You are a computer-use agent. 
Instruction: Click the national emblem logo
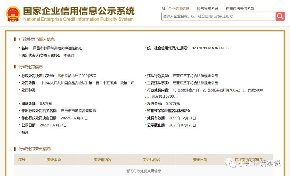pyautogui.click(x=13, y=14)
